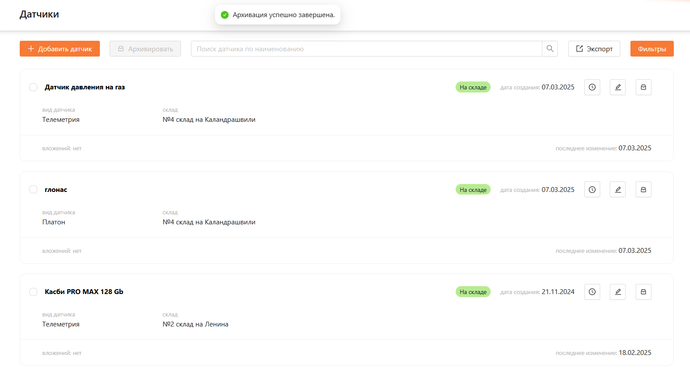Open history for глонас sensor

pyautogui.click(x=592, y=190)
